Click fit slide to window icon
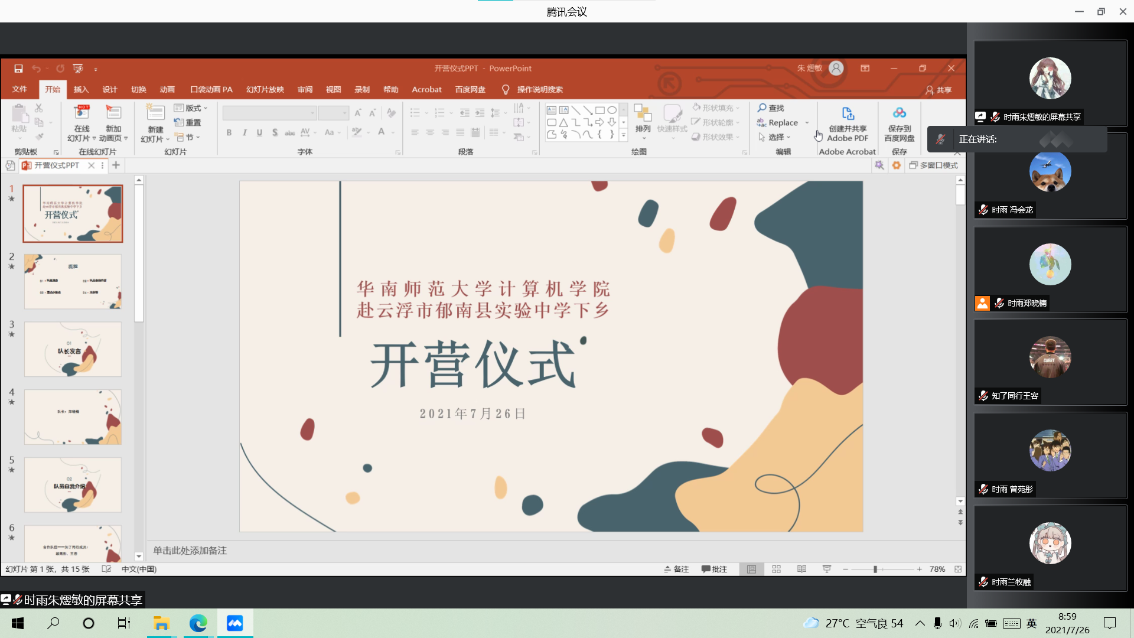The image size is (1134, 638). 958,569
